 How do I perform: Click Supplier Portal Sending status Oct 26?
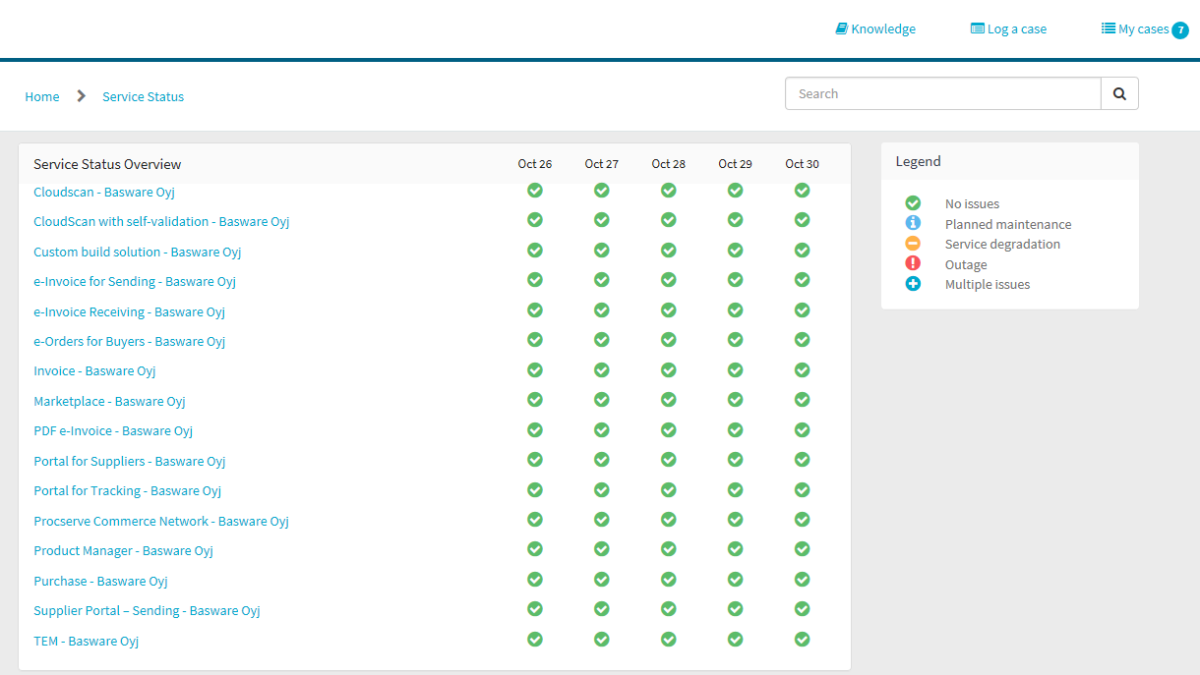pyautogui.click(x=535, y=609)
